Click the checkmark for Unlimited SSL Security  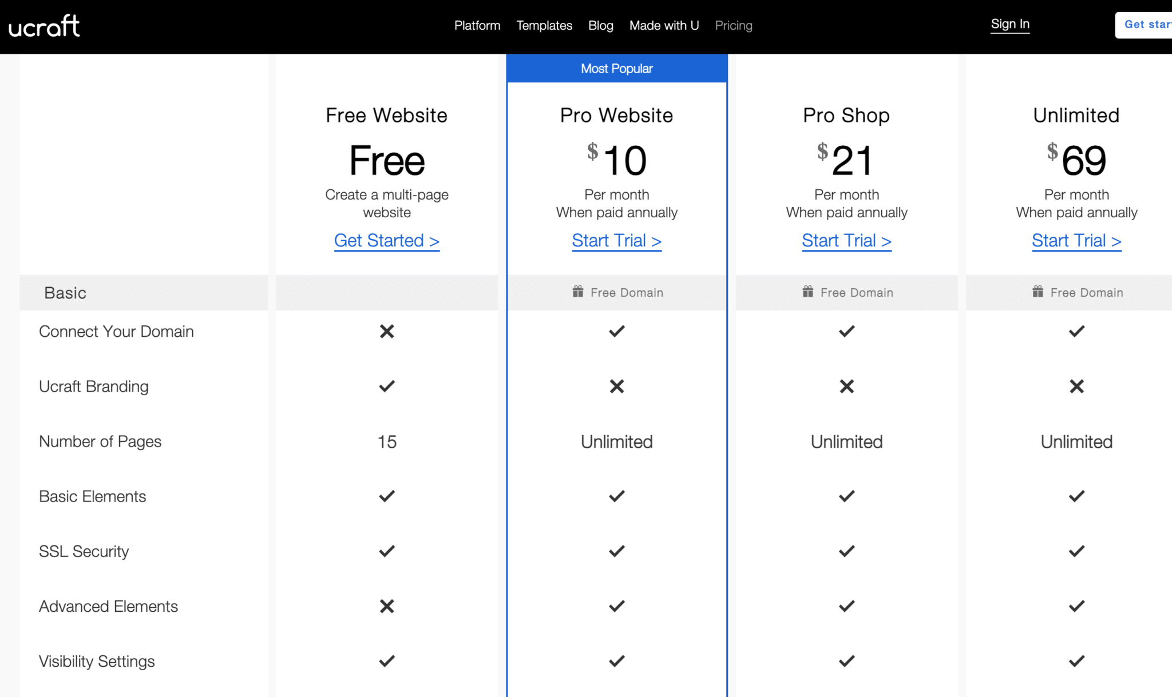1076,551
